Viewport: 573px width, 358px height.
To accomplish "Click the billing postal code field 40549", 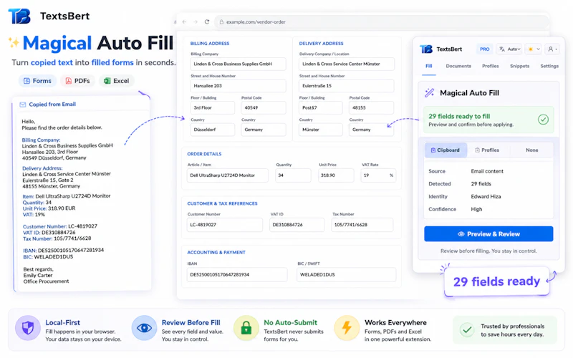I will (264, 108).
